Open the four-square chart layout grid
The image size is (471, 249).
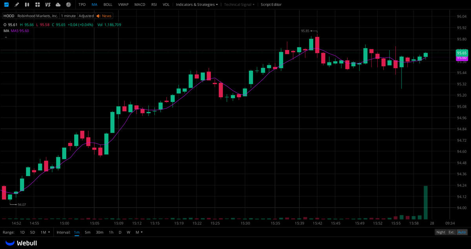(x=37, y=5)
